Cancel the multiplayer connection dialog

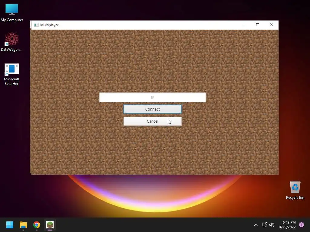click(x=153, y=121)
